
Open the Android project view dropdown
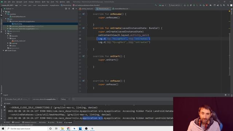(x=9, y=9)
